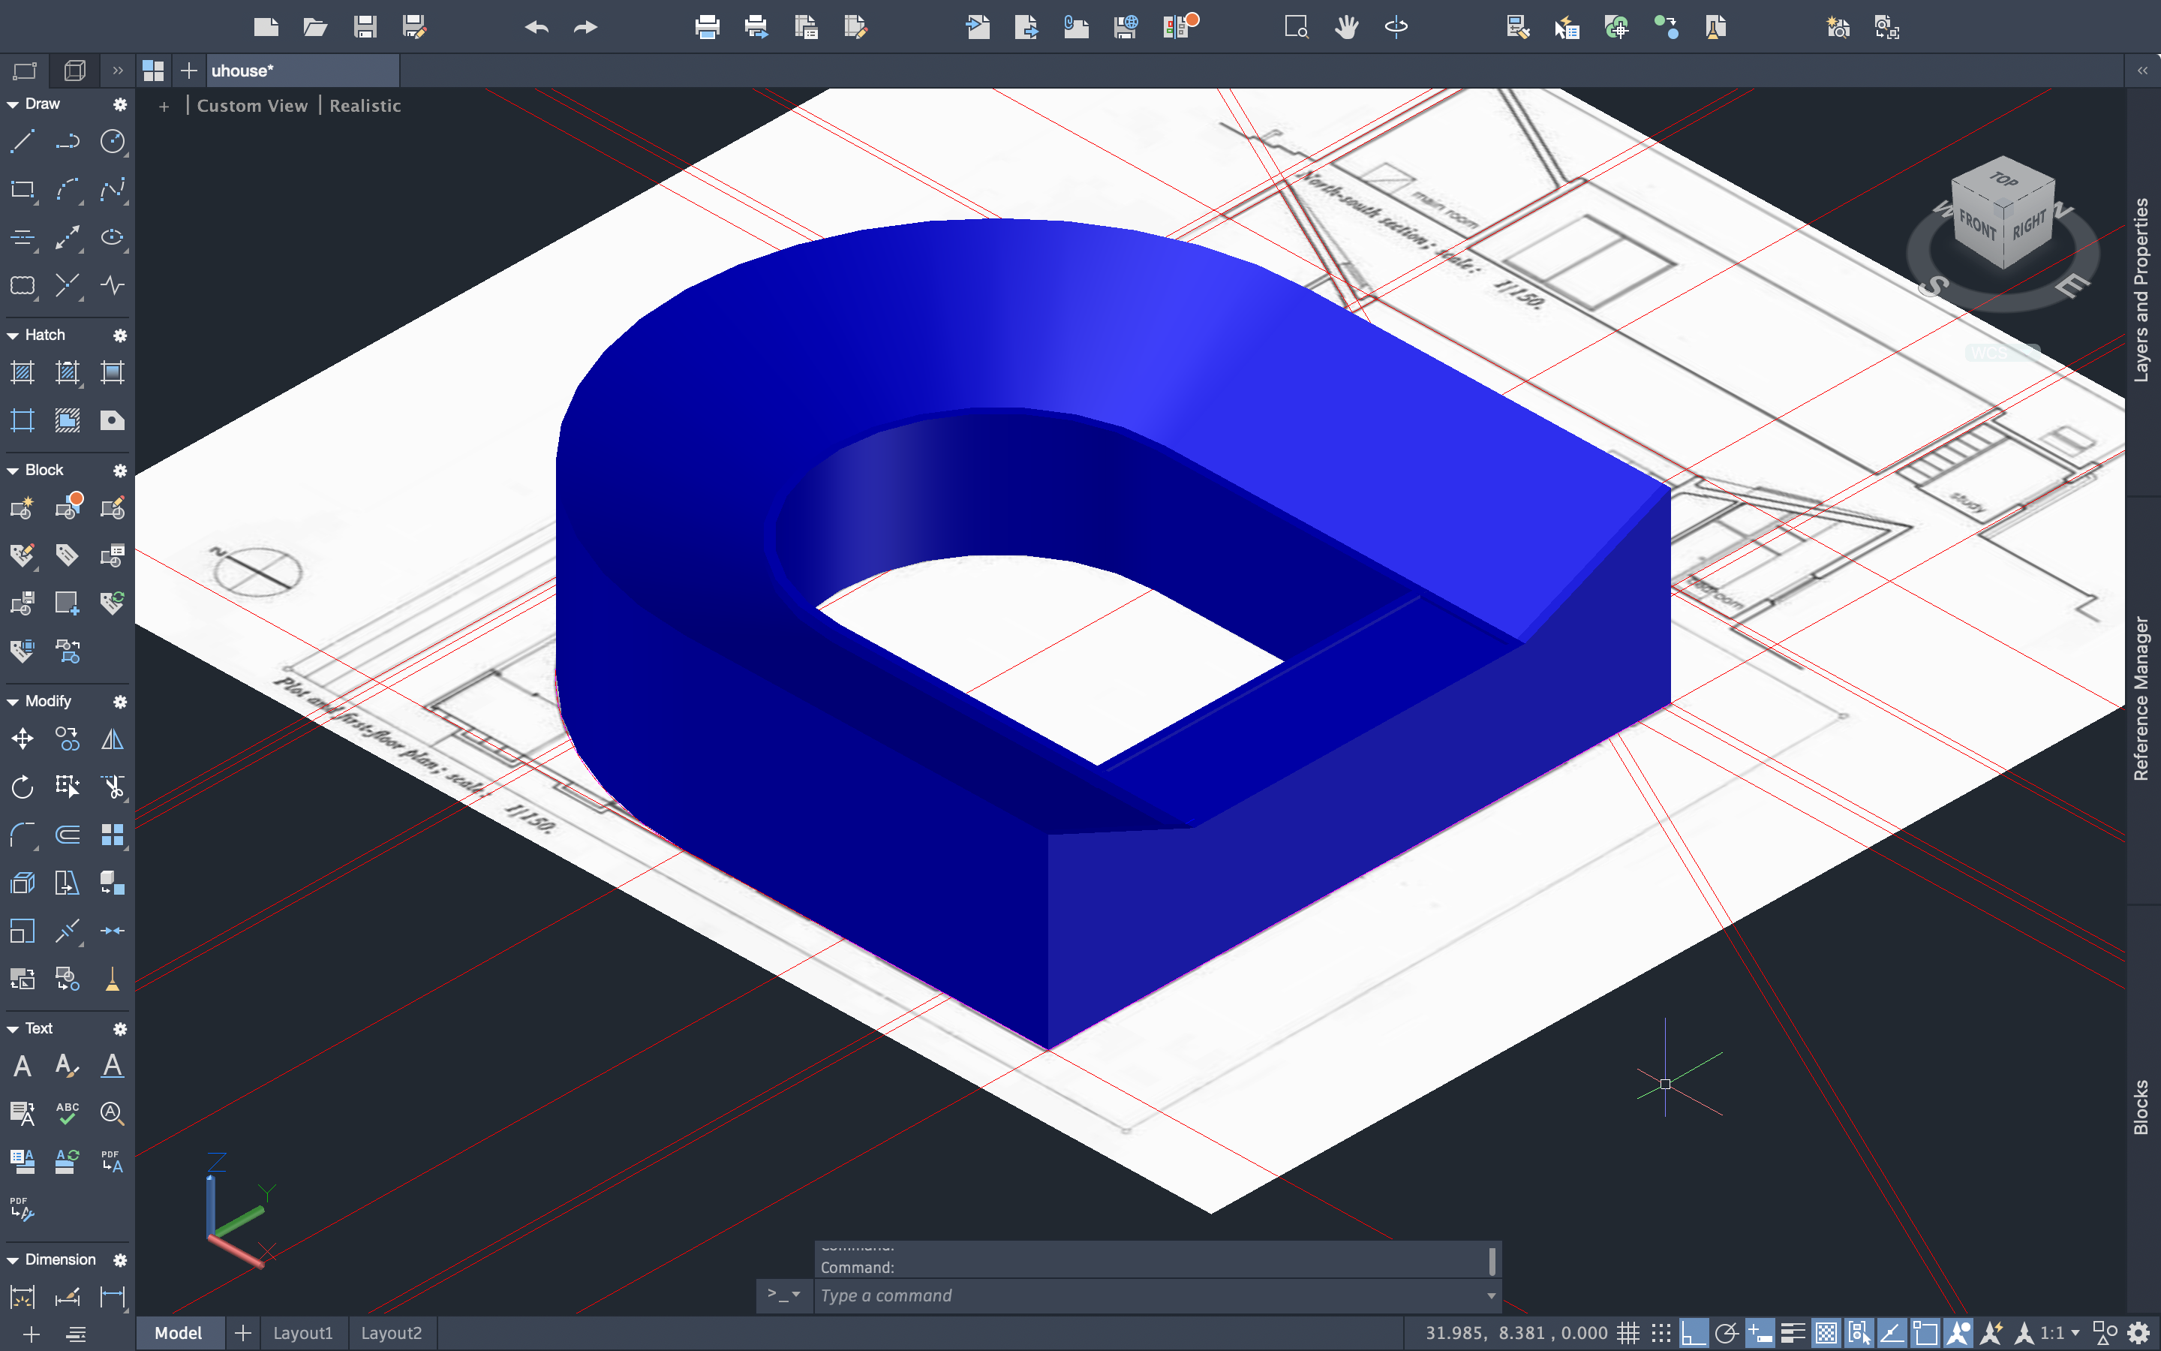Viewport: 2161px width, 1351px height.
Task: Open a drawing with folder icon
Action: point(315,27)
